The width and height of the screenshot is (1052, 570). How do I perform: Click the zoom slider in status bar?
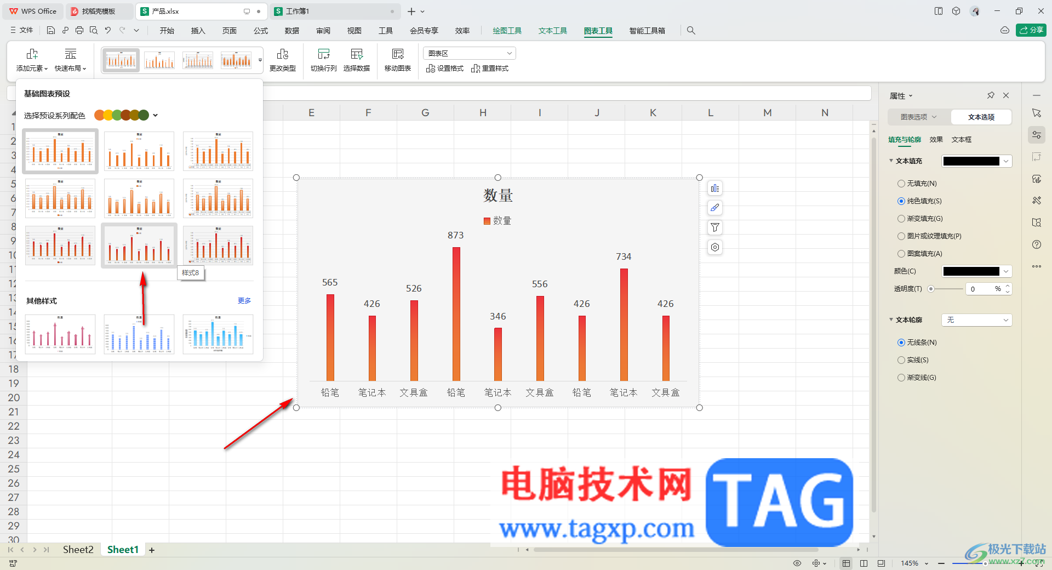tap(985, 563)
